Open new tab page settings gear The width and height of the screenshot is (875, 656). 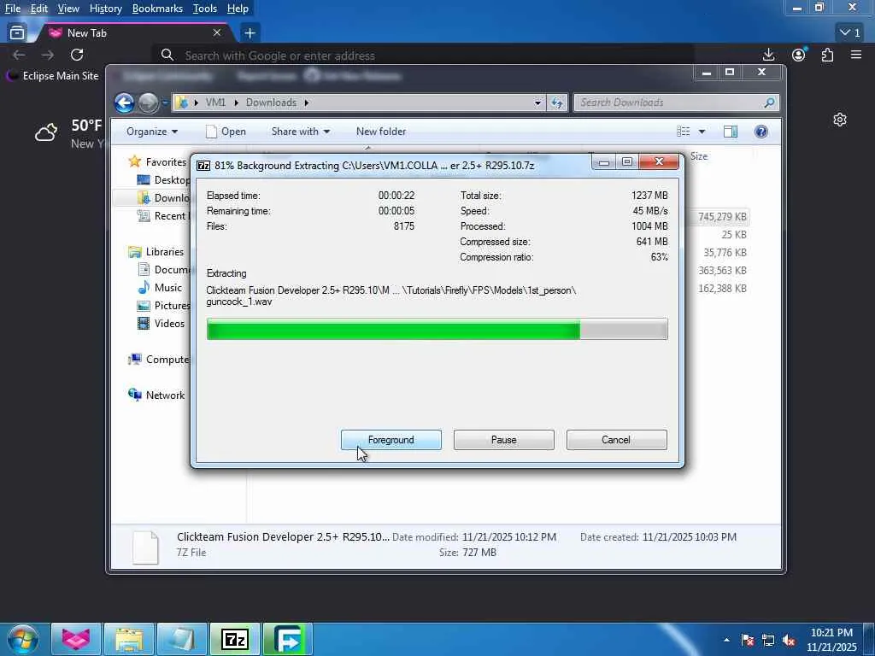840,120
